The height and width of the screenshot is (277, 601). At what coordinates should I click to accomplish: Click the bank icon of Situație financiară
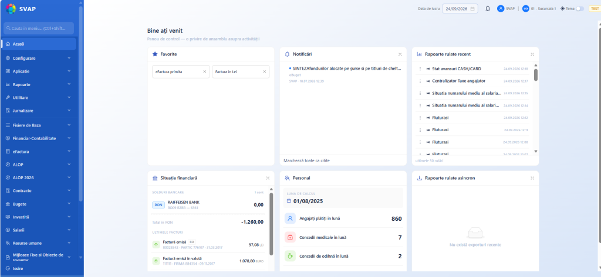pos(155,178)
